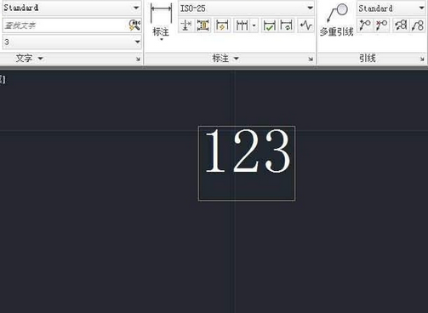The width and height of the screenshot is (428, 313).
Task: Select the Collect multileaders icon
Action: pyautogui.click(x=418, y=26)
